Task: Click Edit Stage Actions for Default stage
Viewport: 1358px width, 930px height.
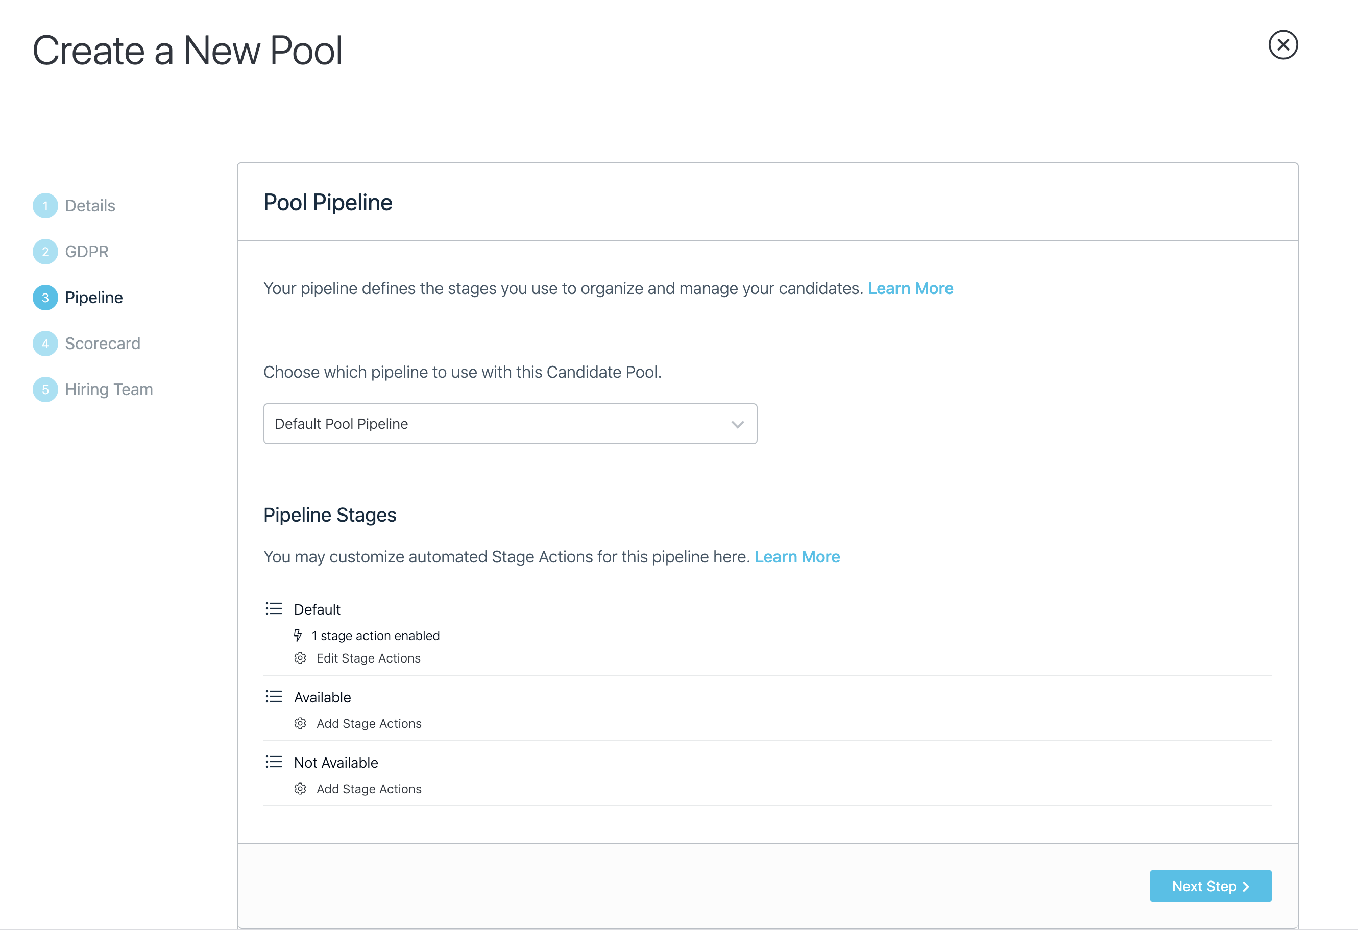Action: coord(368,658)
